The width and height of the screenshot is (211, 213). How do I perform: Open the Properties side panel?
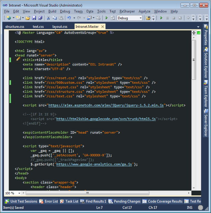tap(206, 35)
